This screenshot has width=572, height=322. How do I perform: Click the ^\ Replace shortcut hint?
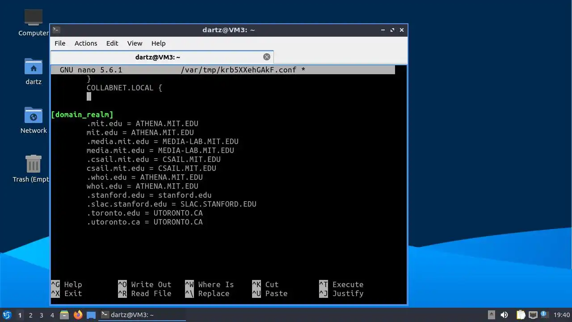tap(207, 293)
